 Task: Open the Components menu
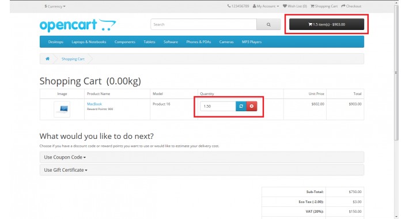point(125,41)
